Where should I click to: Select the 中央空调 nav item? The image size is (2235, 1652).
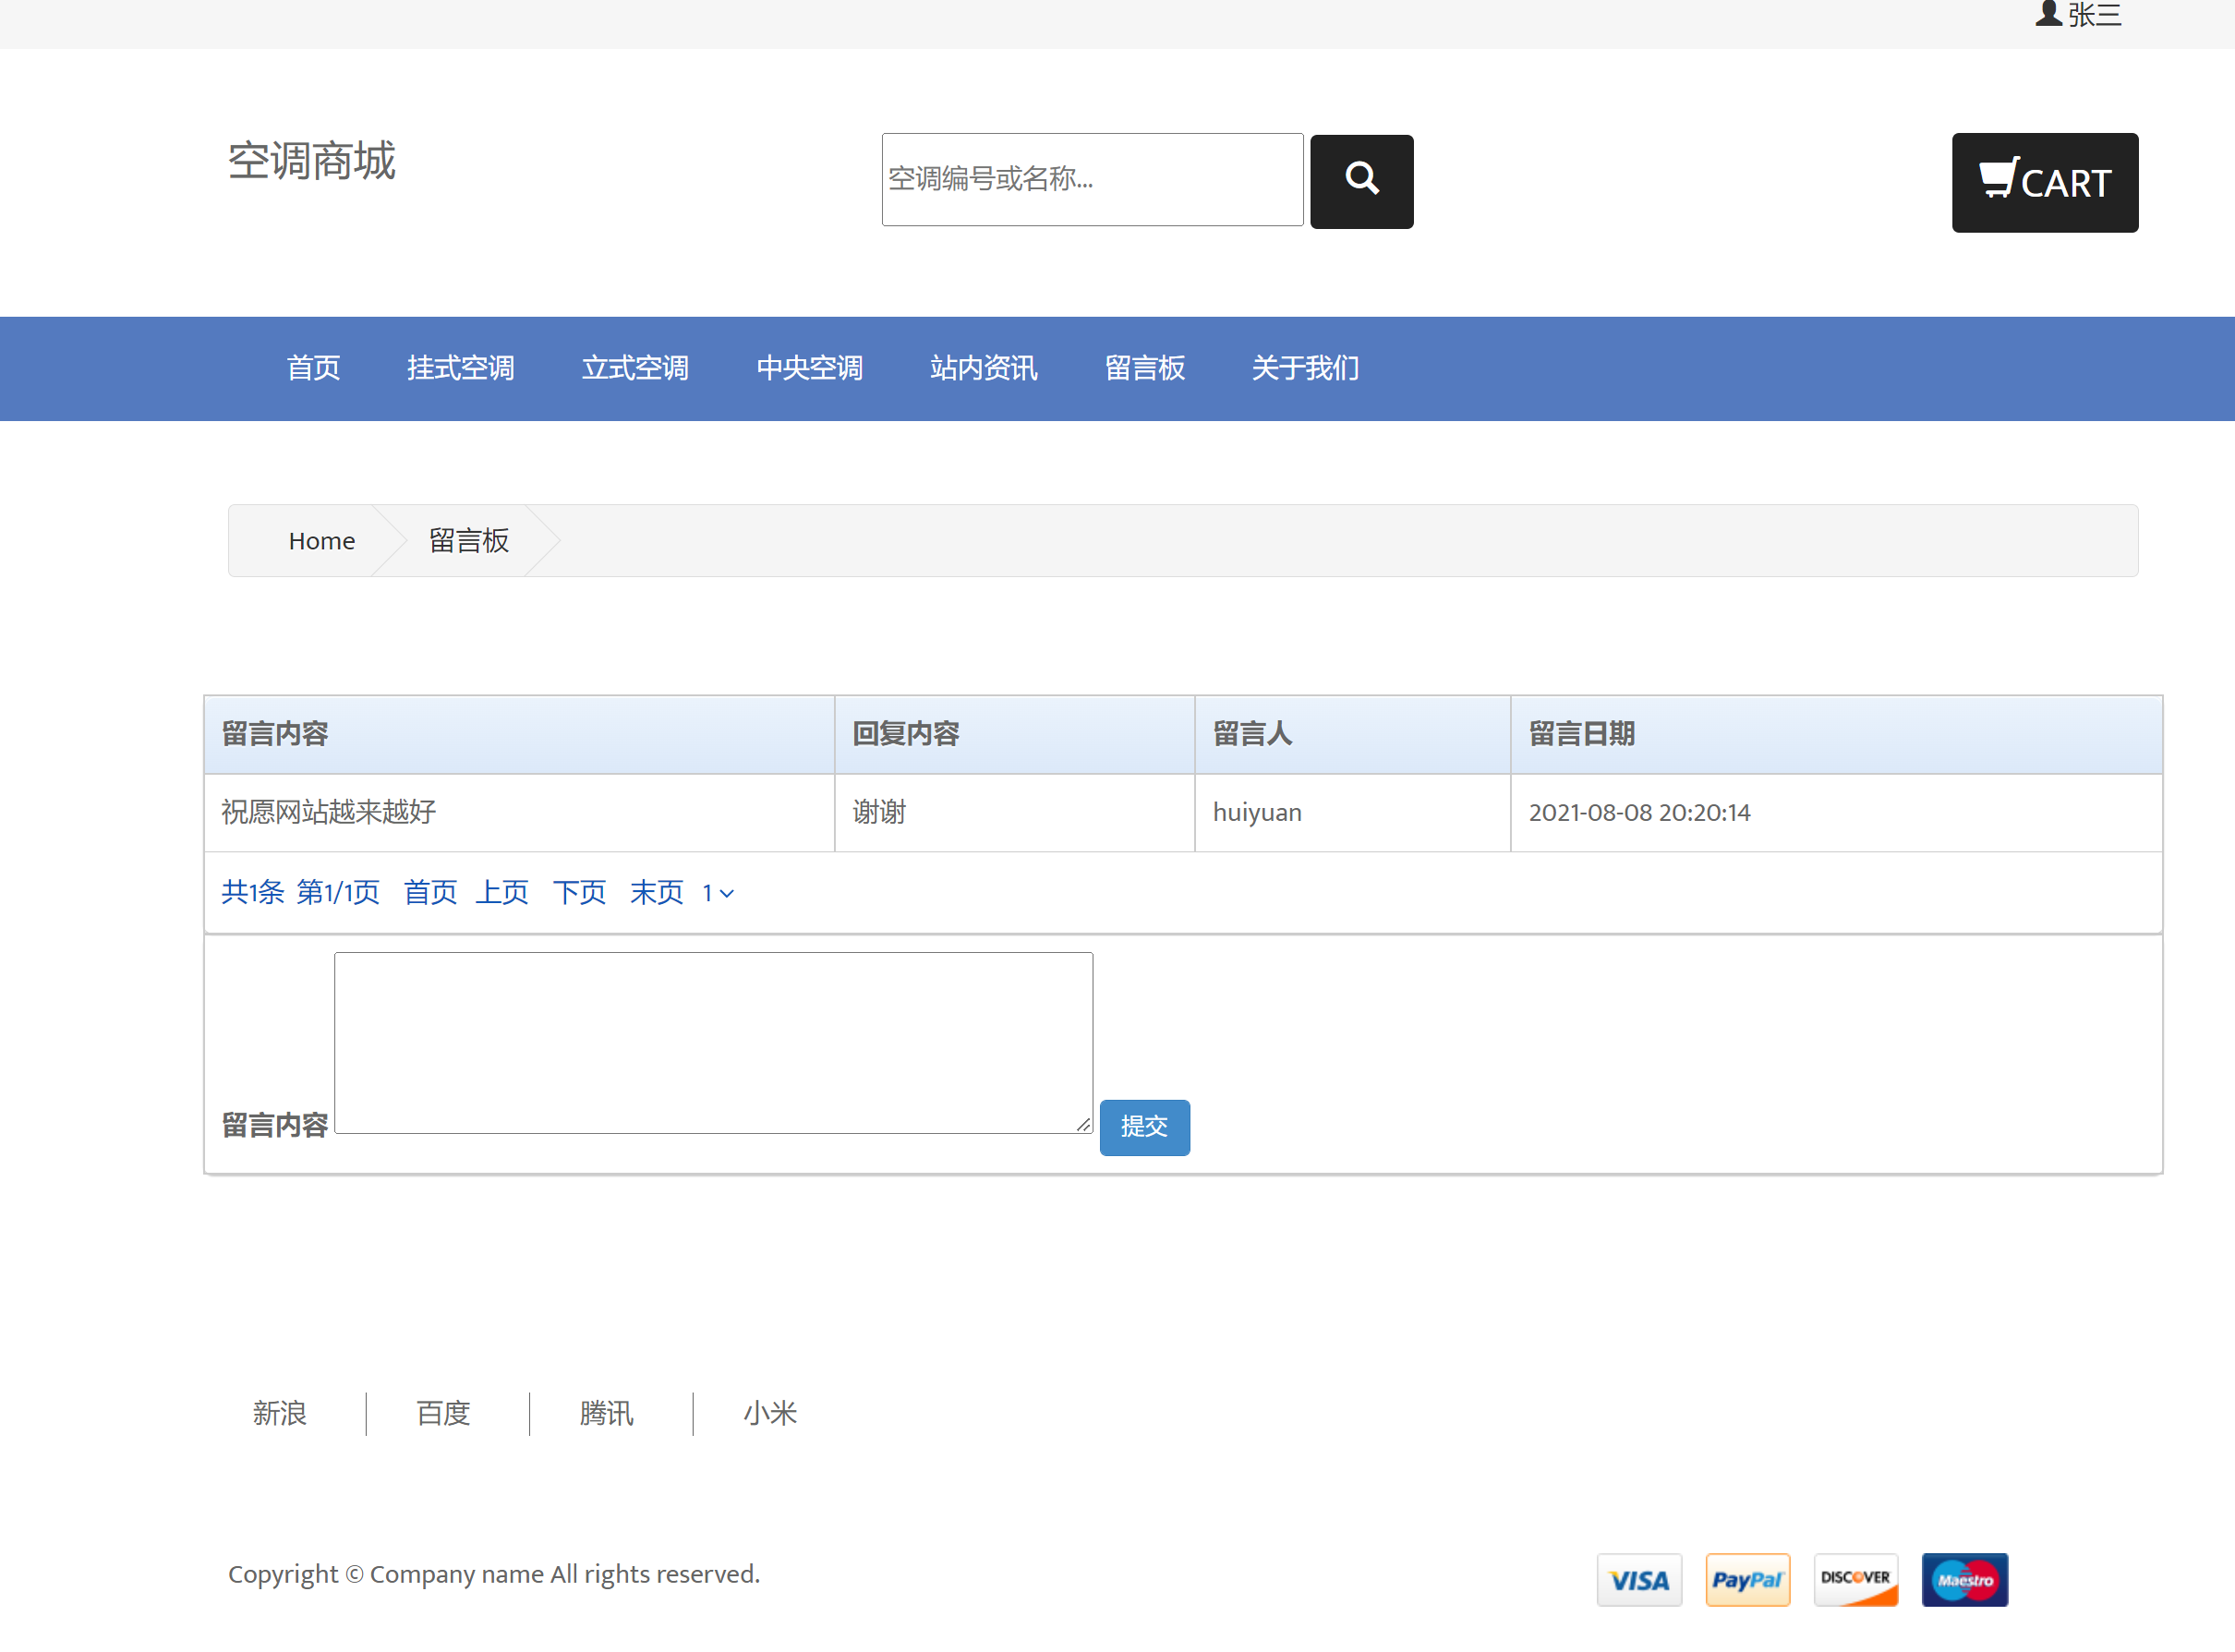click(810, 368)
